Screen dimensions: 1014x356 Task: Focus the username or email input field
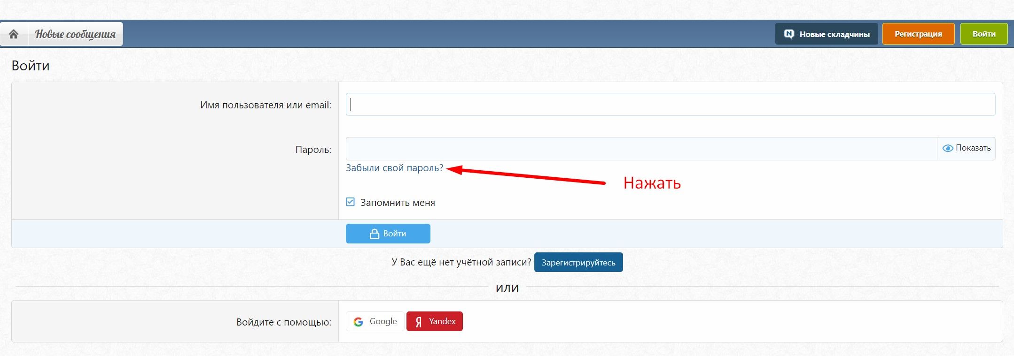[x=670, y=105]
